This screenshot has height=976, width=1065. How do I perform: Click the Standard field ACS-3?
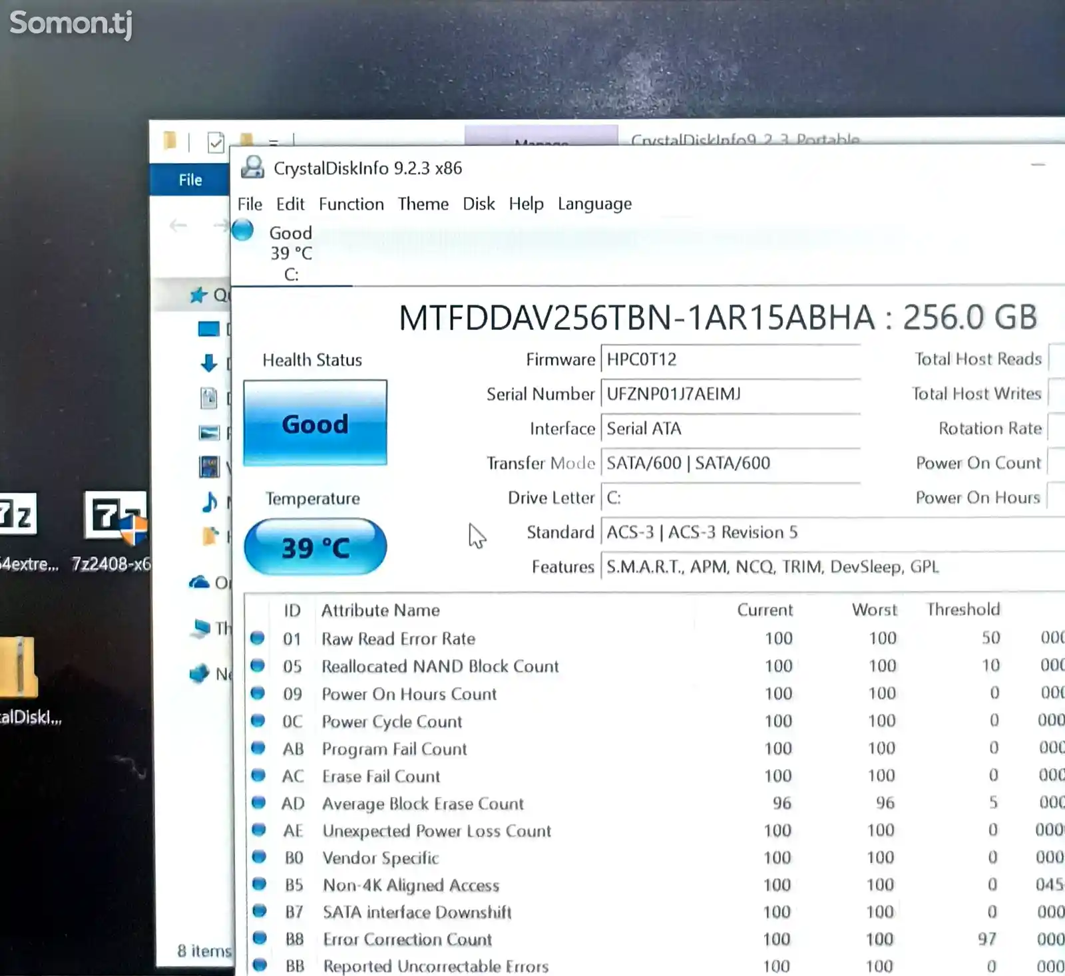tap(832, 532)
